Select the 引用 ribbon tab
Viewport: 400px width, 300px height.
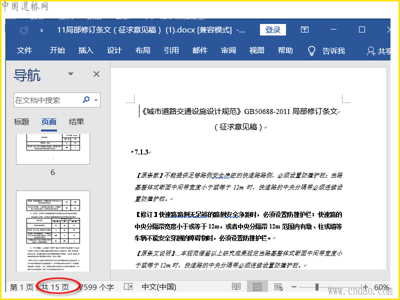(171, 50)
